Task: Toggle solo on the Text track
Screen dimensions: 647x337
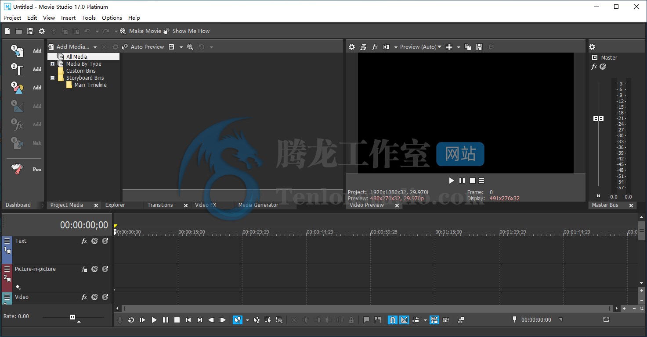Action: [x=105, y=241]
